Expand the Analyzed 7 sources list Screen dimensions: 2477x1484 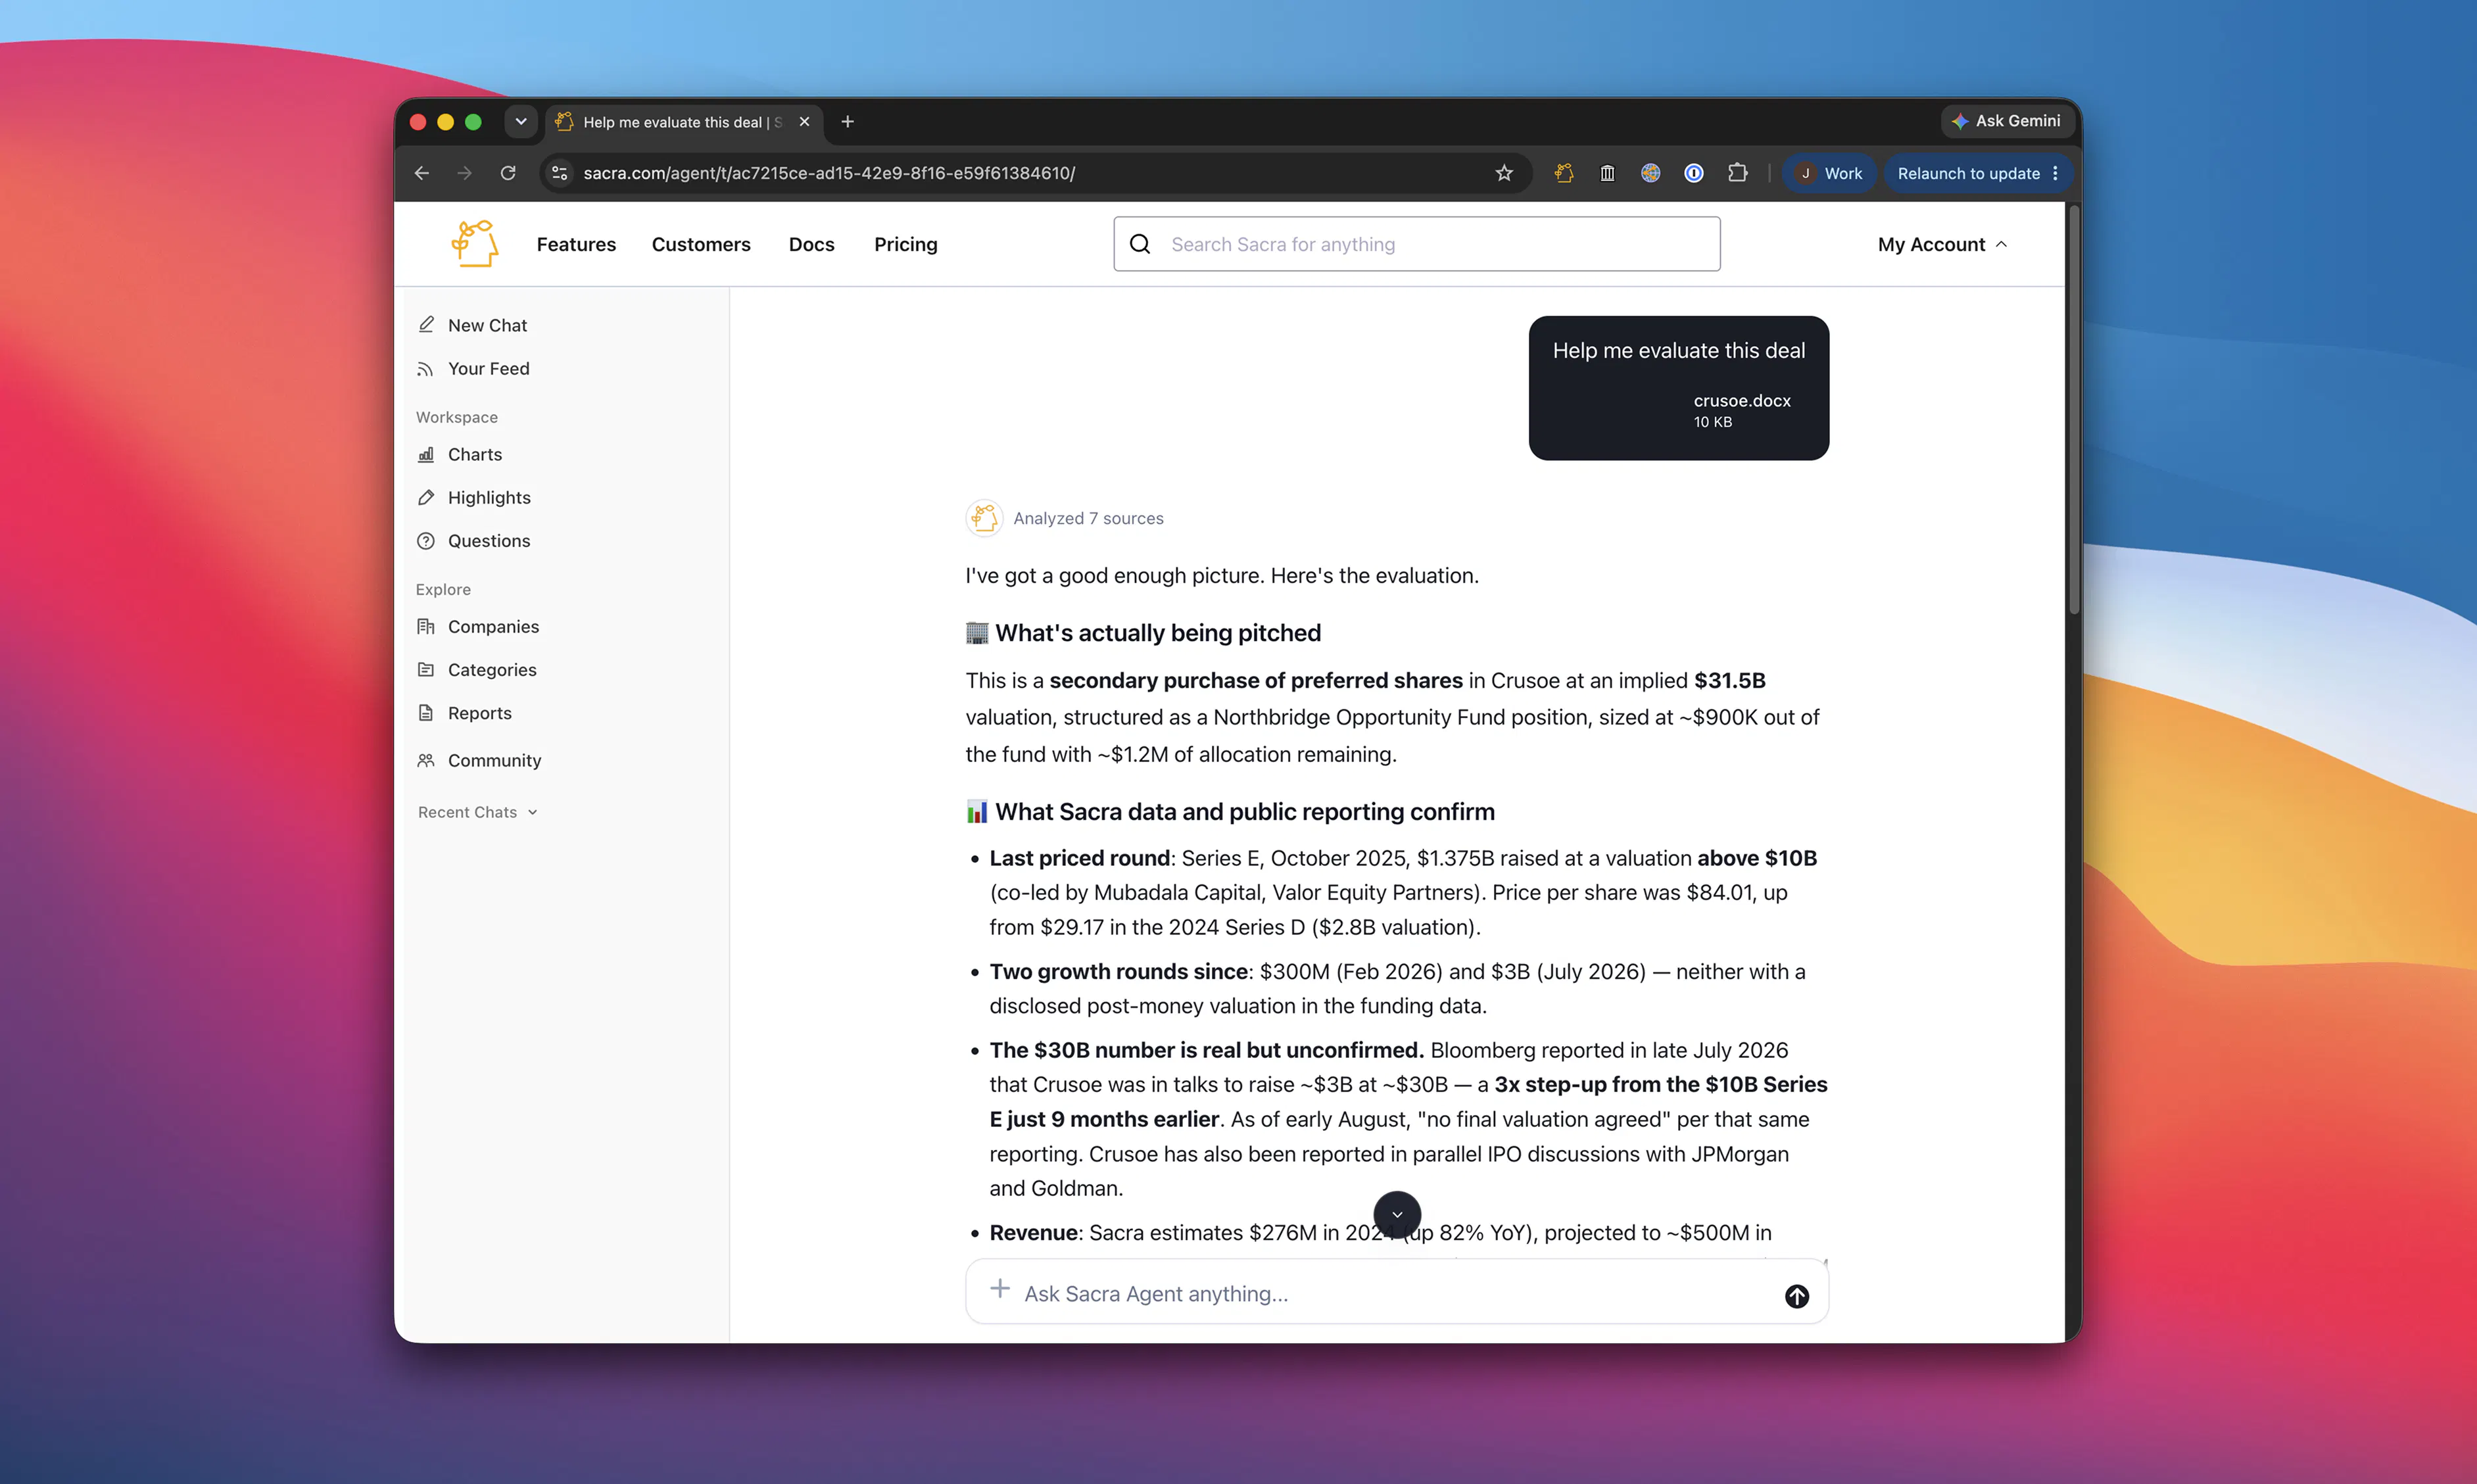click(1088, 518)
